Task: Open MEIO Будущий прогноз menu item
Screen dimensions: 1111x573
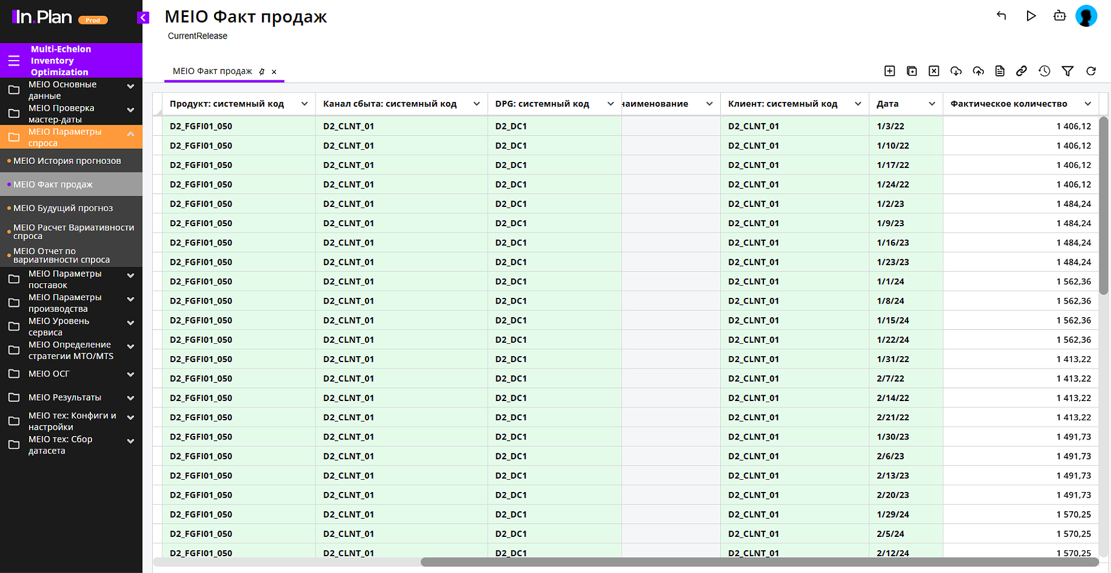Action: [x=63, y=208]
